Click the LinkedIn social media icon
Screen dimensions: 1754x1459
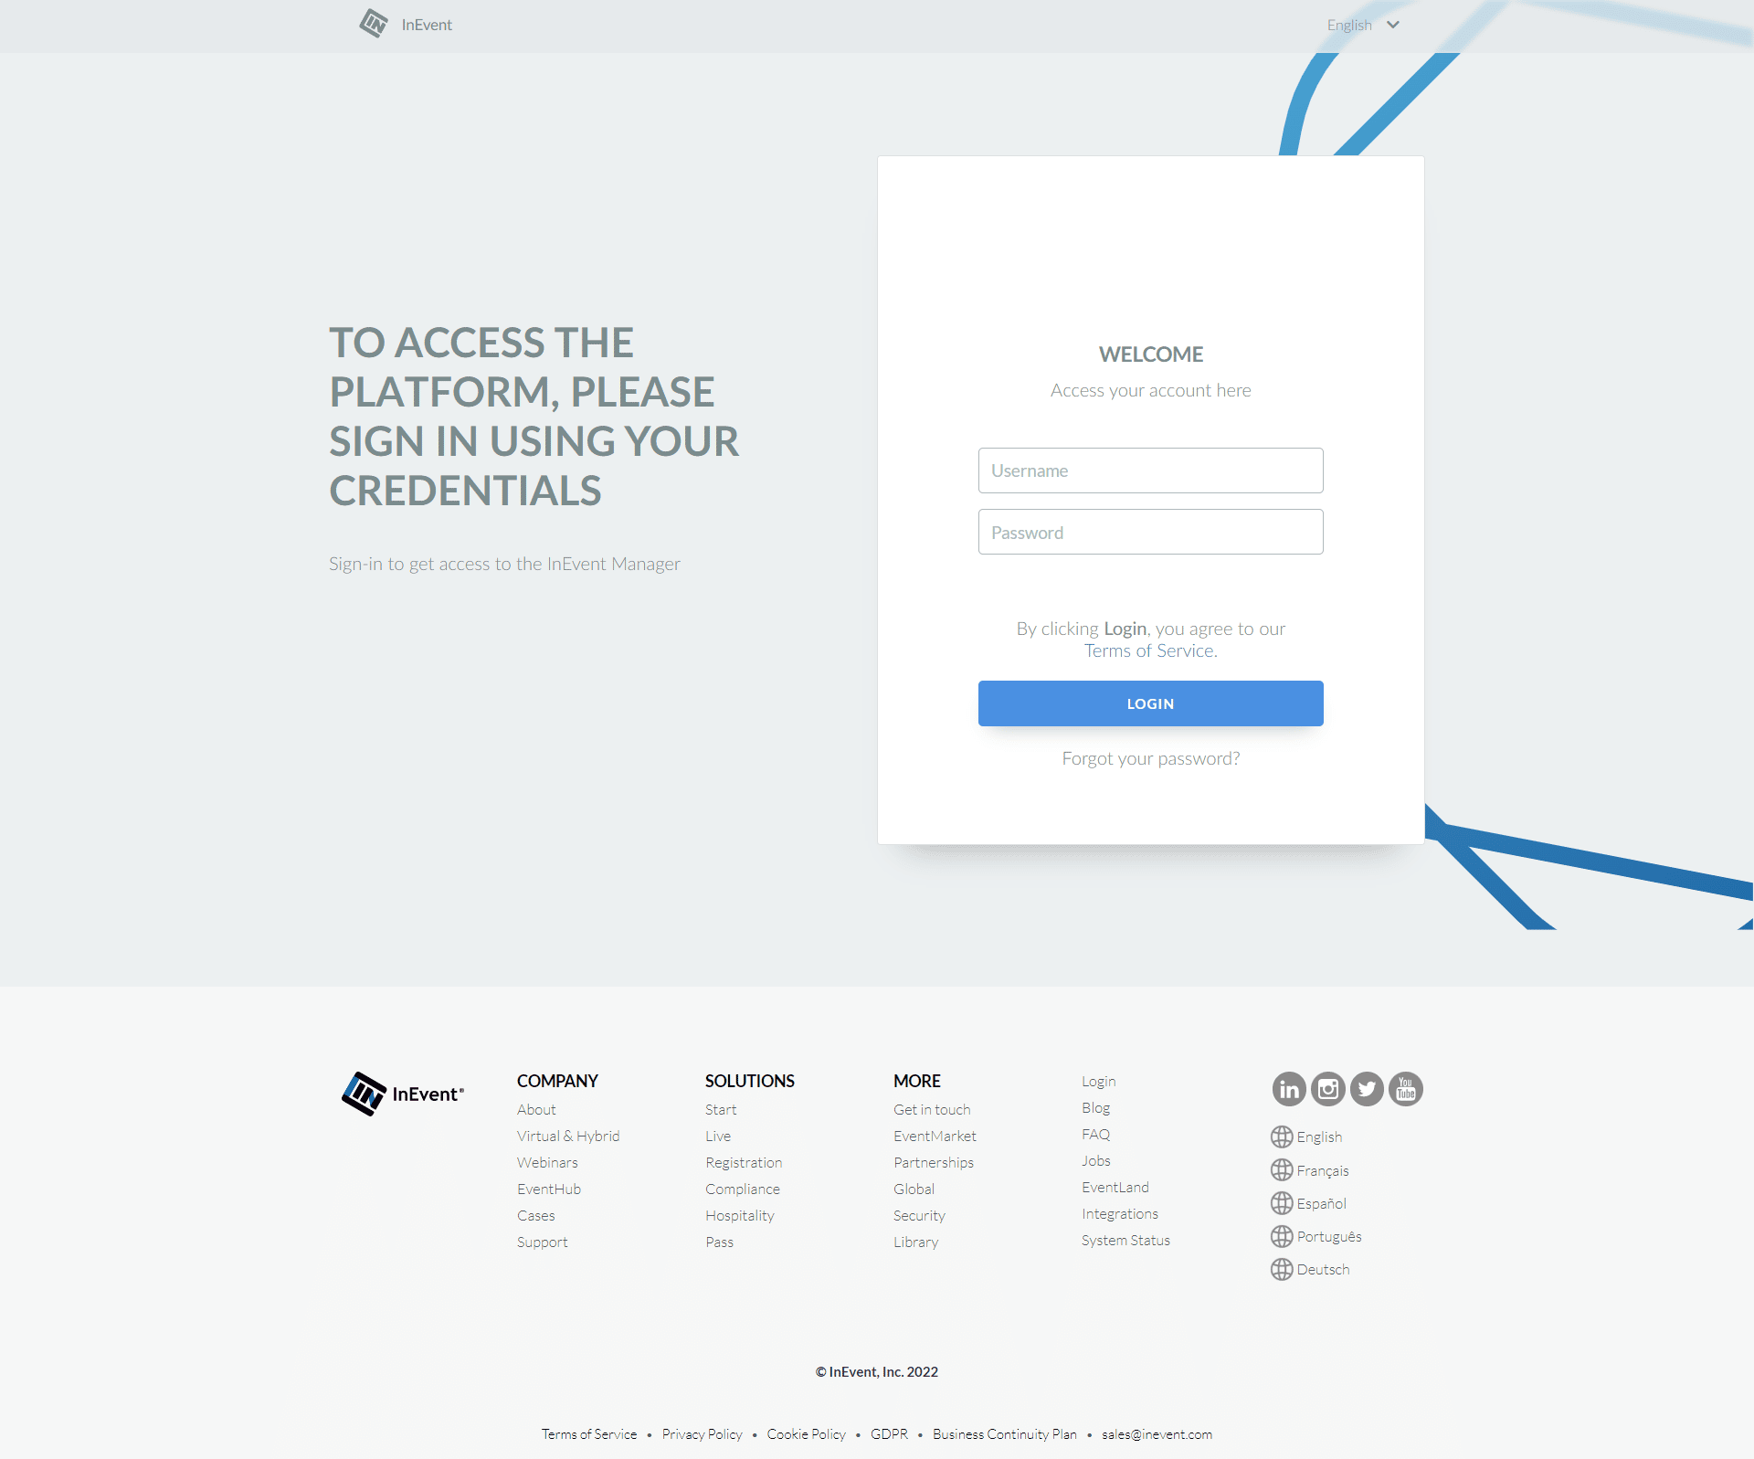click(1289, 1089)
